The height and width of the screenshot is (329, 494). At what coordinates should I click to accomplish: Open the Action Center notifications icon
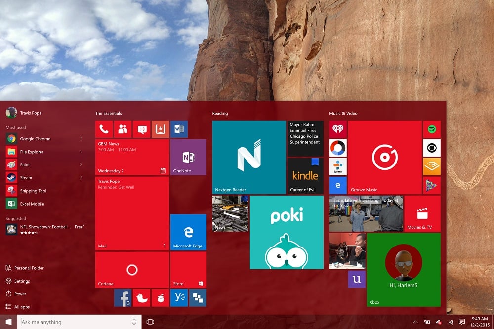point(462,322)
